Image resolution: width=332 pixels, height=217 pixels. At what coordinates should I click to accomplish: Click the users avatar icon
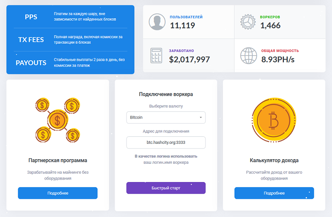[x=156, y=22]
